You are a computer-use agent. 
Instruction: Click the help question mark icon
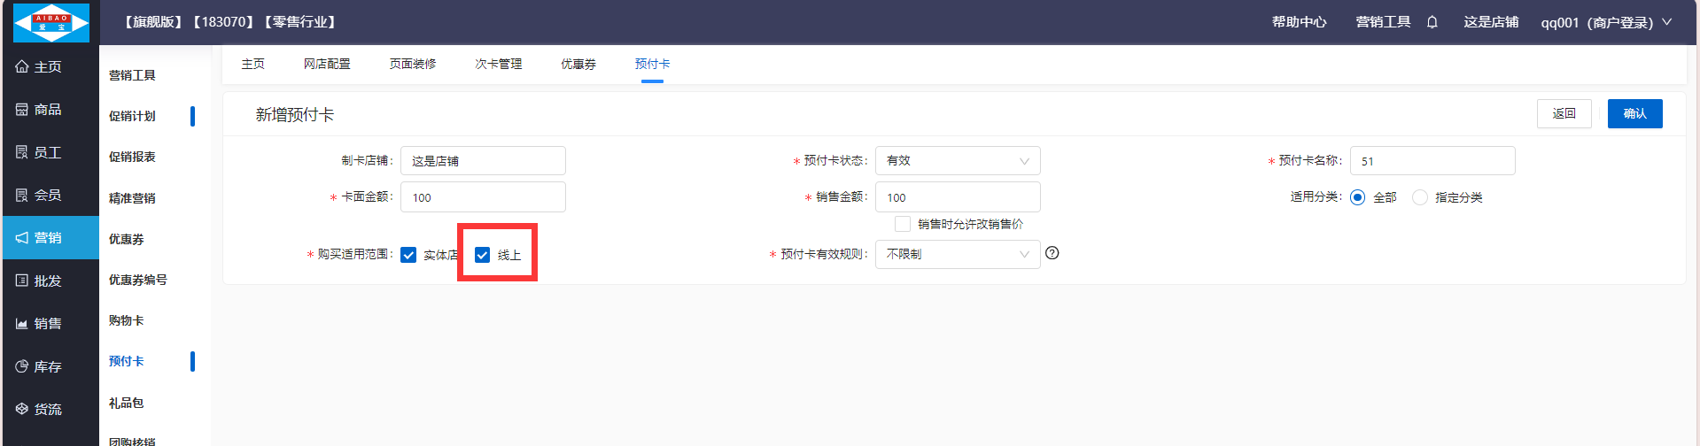point(1052,253)
